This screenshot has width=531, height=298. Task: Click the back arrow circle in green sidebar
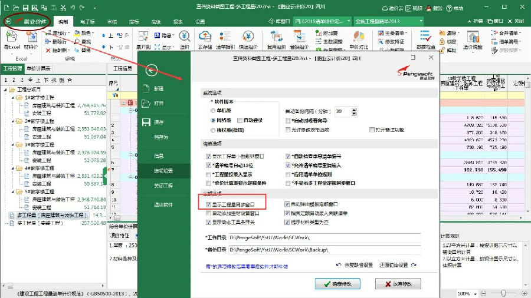152,70
